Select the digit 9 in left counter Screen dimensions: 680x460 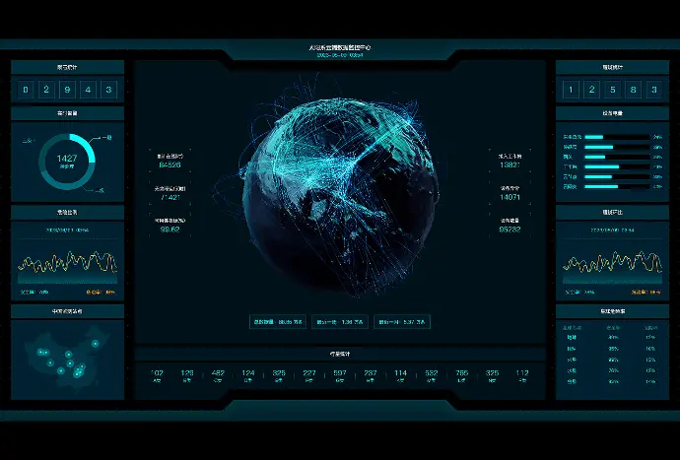point(66,90)
